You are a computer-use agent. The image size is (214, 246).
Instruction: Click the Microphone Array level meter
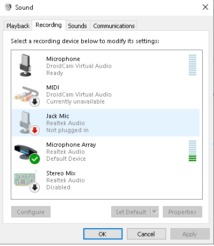192,151
